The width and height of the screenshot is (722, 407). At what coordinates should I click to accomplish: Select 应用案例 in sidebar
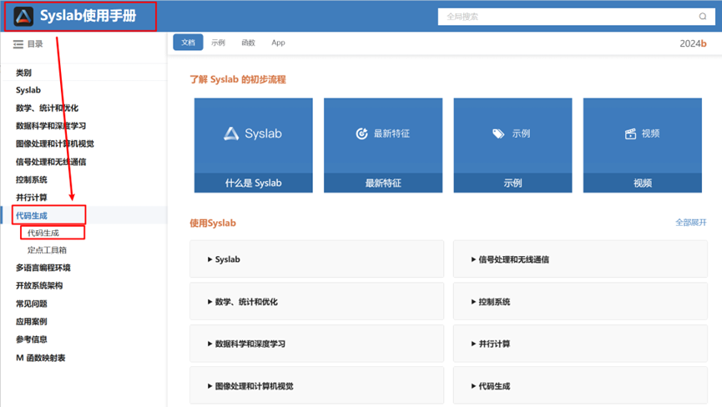[32, 321]
